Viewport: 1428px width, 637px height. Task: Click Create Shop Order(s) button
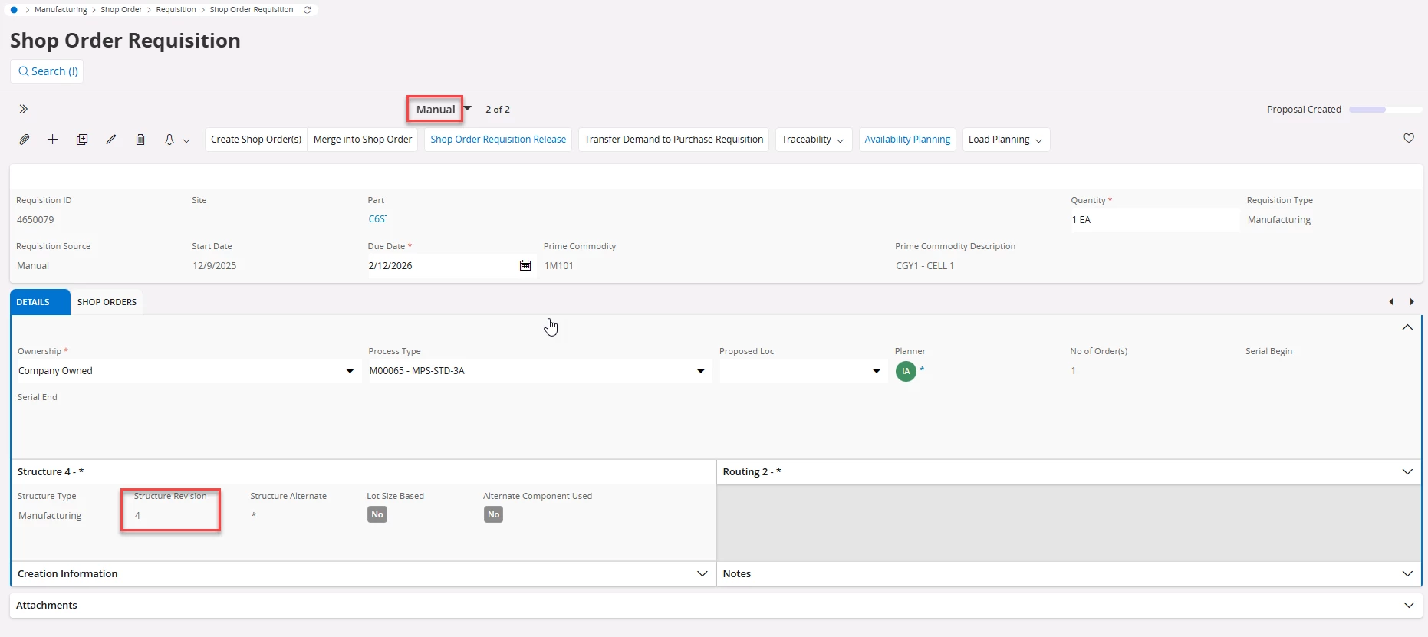[256, 140]
